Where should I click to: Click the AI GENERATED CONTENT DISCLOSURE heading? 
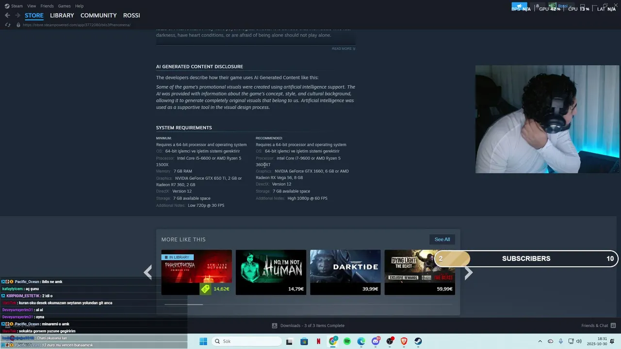(x=199, y=66)
